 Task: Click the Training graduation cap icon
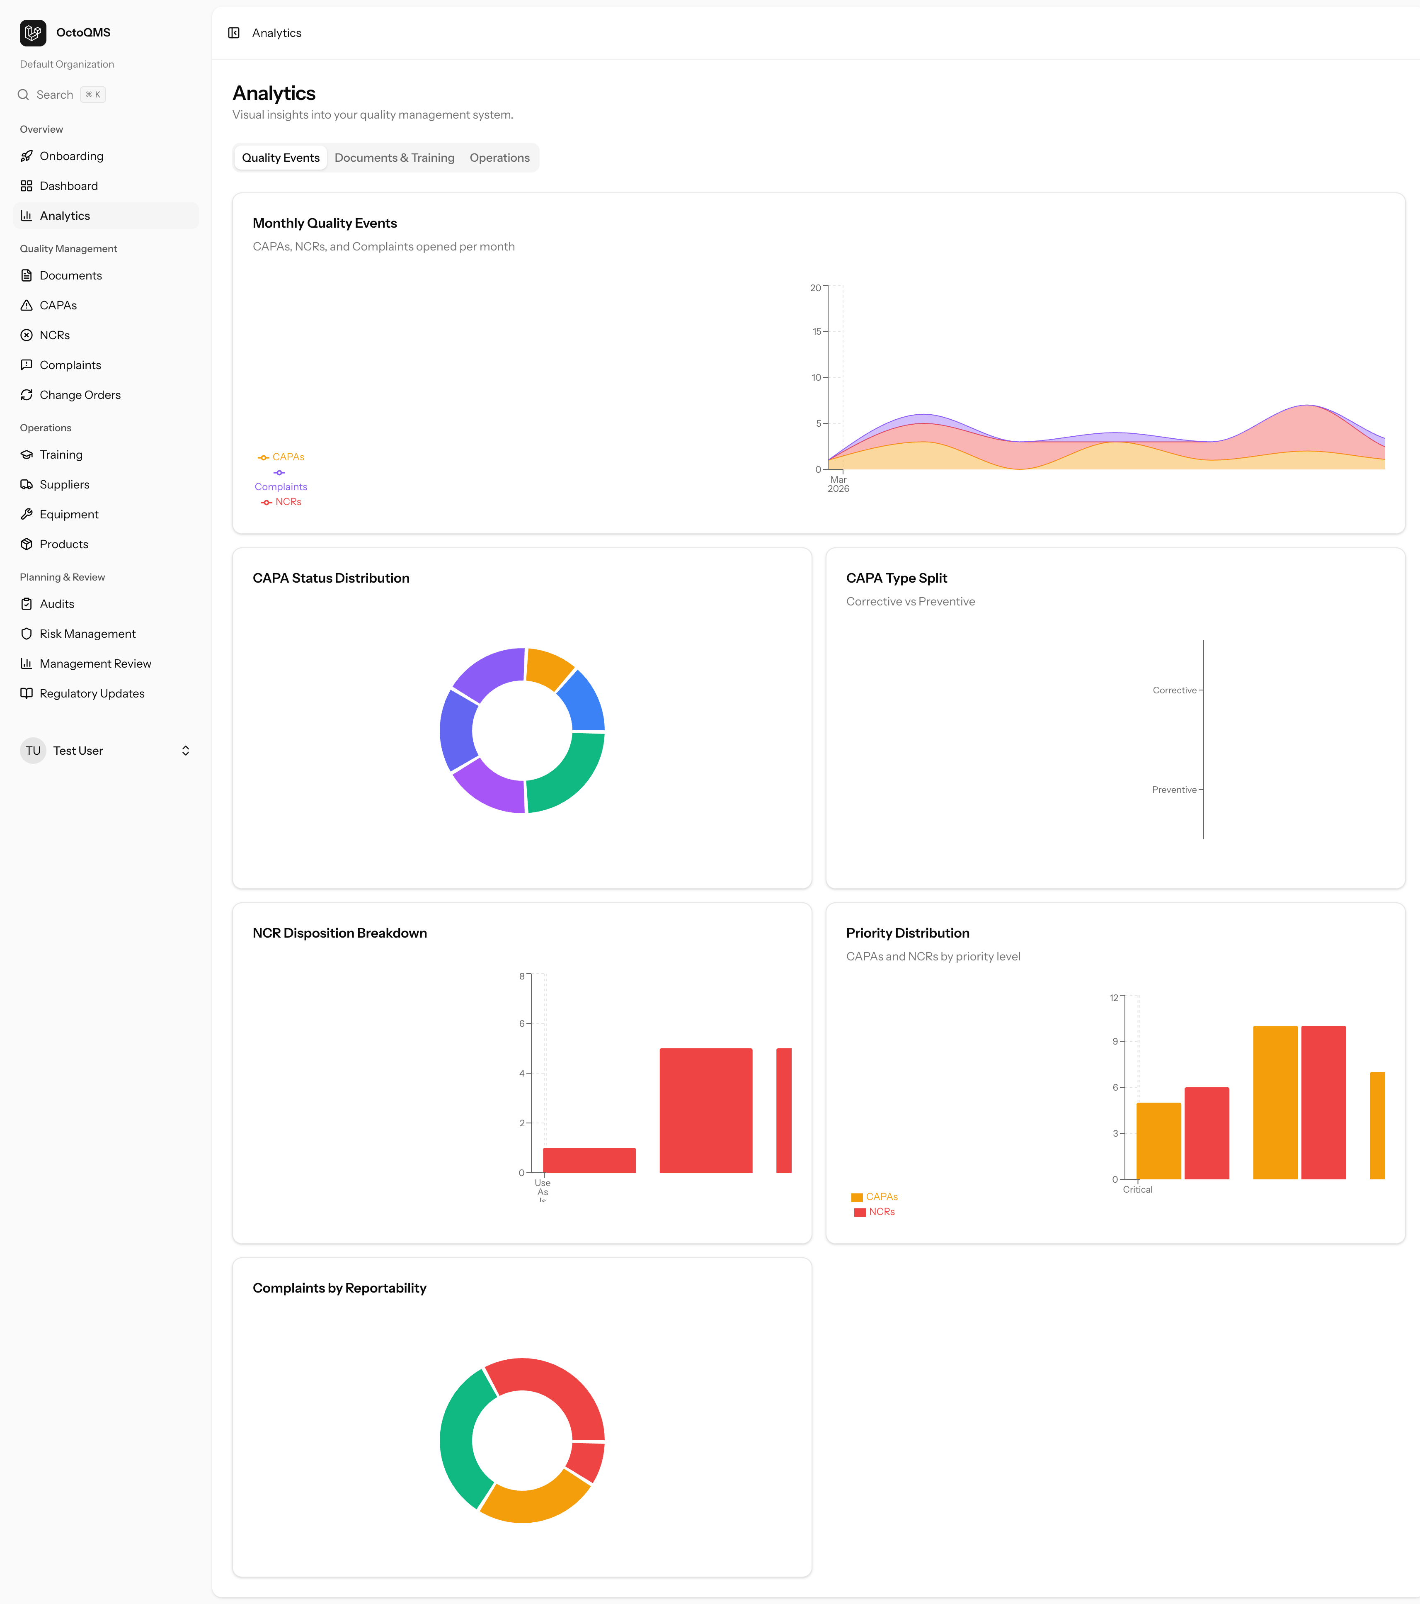[27, 454]
